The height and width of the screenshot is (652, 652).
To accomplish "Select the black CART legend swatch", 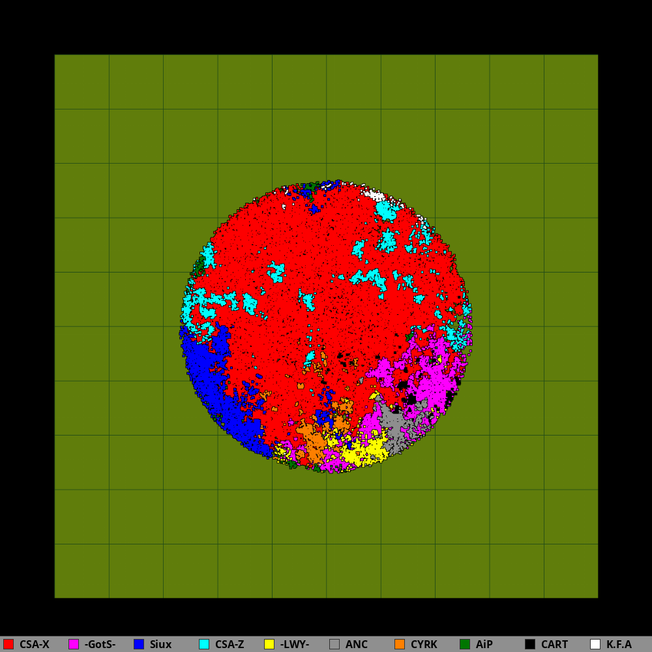I will coord(530,644).
